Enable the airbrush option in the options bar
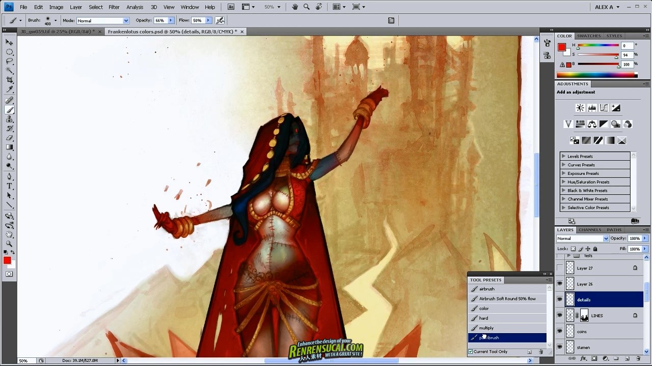Viewport: 652px width, 366px height. click(220, 20)
